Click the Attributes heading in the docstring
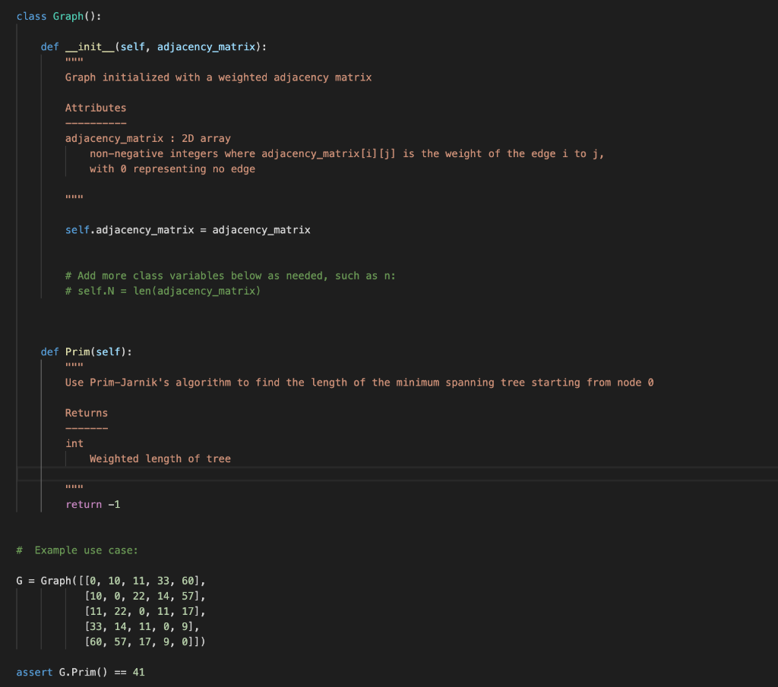The width and height of the screenshot is (778, 687). 96,107
